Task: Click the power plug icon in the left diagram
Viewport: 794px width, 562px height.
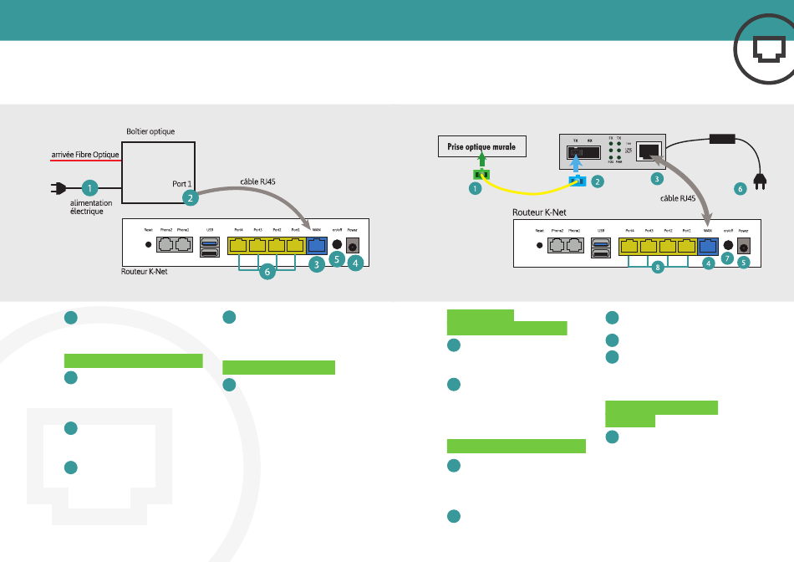Action: [59, 188]
